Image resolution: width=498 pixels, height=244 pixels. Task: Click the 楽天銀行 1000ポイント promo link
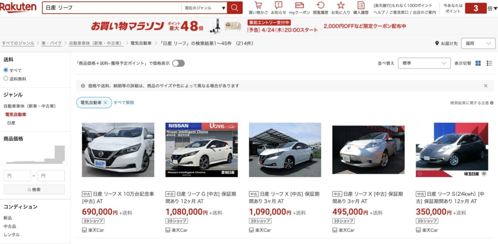pyautogui.click(x=403, y=5)
